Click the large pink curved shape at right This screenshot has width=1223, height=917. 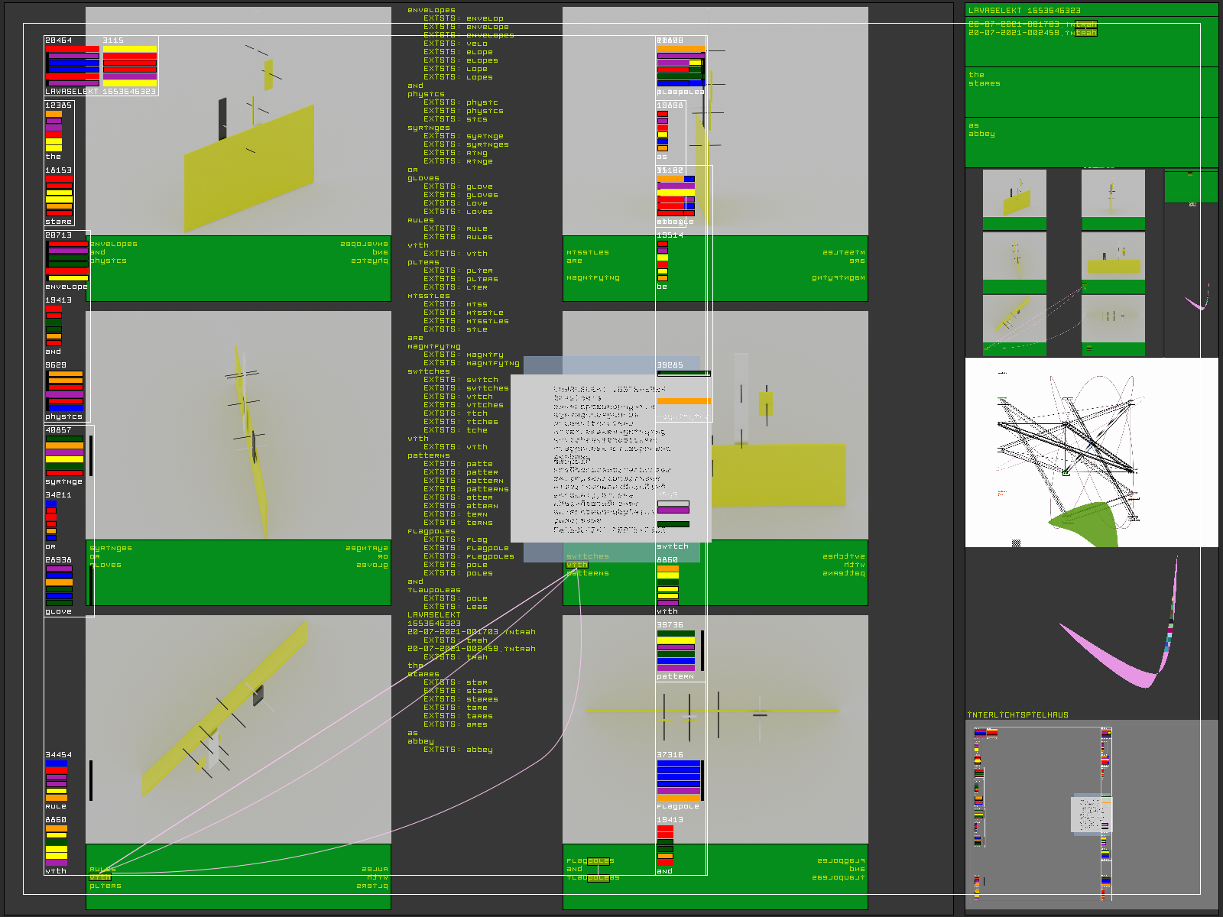(x=1116, y=657)
